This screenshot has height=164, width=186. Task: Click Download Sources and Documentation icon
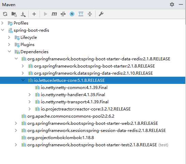pyautogui.click(x=23, y=14)
